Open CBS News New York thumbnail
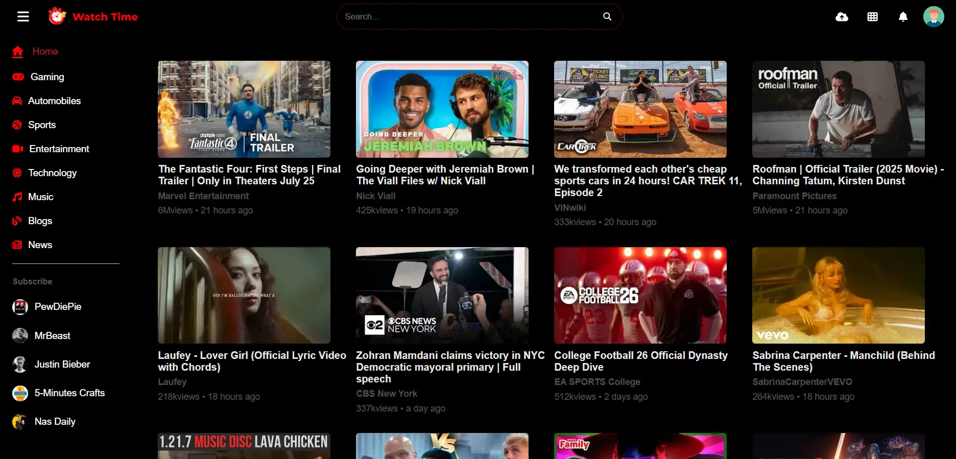This screenshot has width=956, height=459. coord(442,295)
